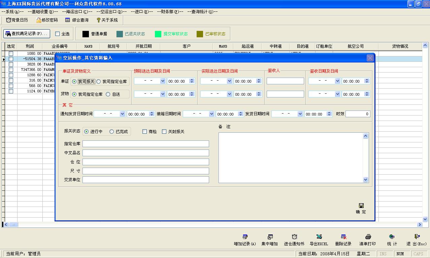Image resolution: width=430 pixels, height=258 pixels.
Task: Tick the checkbox in the 1080.00 row
Action: [x=11, y=53]
